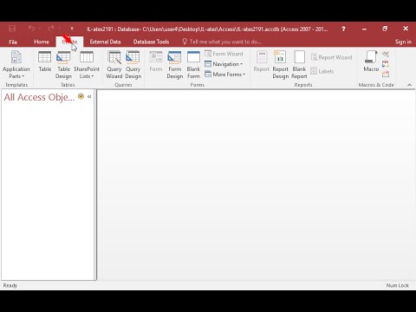Open Report Design

coord(280,65)
